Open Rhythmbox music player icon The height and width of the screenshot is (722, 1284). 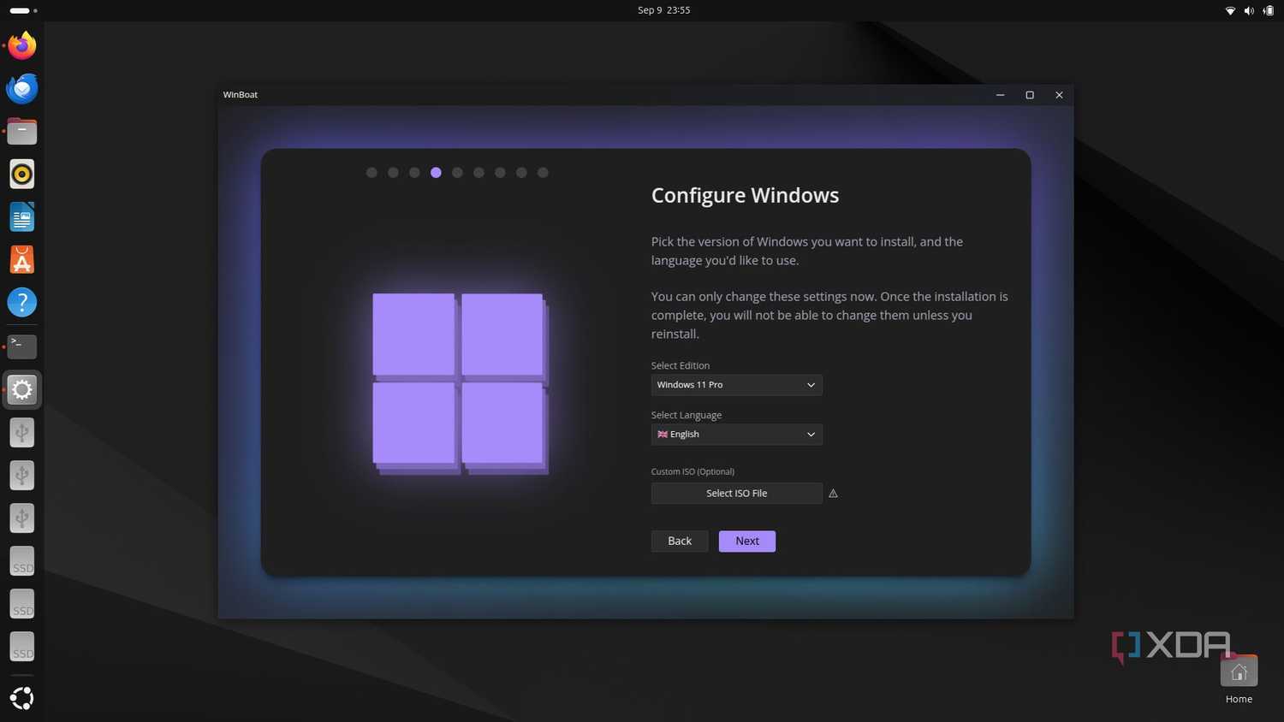click(x=22, y=174)
